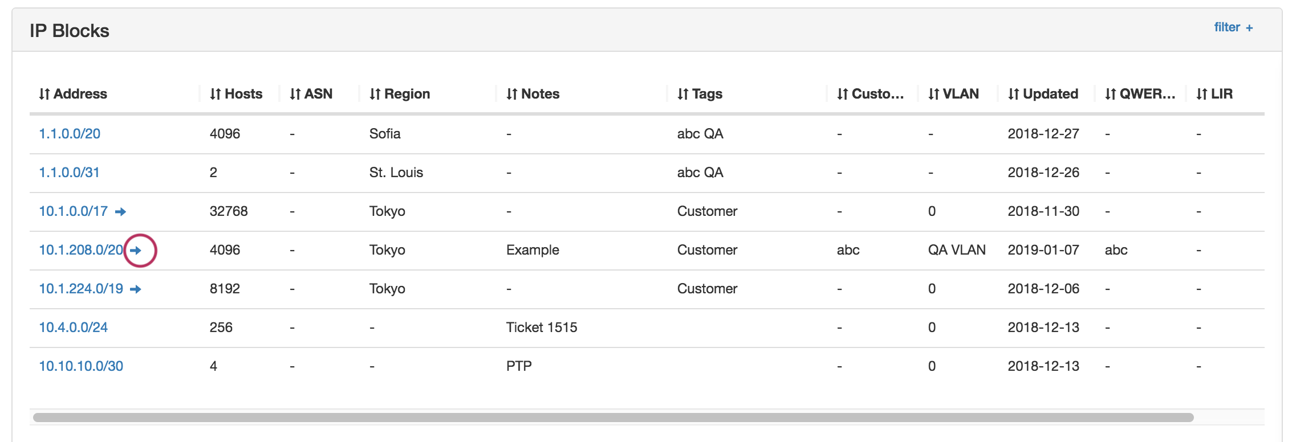Sort table by Address column sort icon
Viewport: 1292px width, 442px height.
(44, 94)
